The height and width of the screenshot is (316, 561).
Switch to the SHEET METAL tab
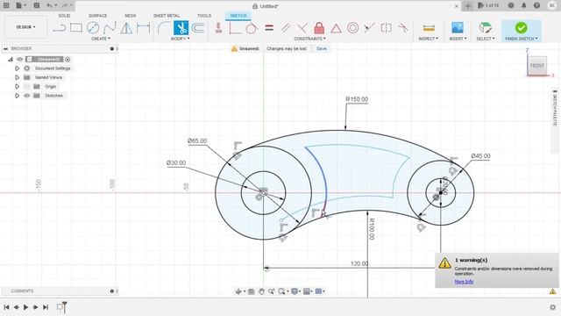[167, 16]
